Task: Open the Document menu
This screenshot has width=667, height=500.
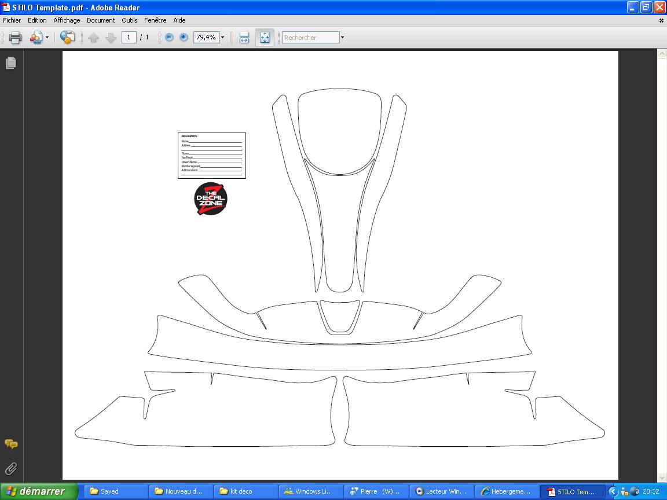Action: tap(101, 20)
